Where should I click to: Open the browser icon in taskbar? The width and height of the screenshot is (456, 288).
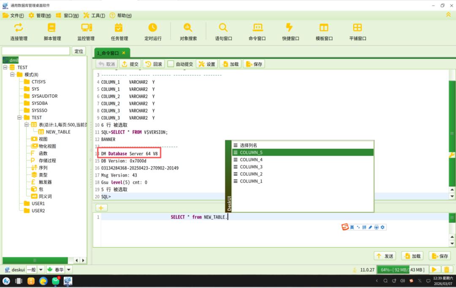(x=43, y=281)
